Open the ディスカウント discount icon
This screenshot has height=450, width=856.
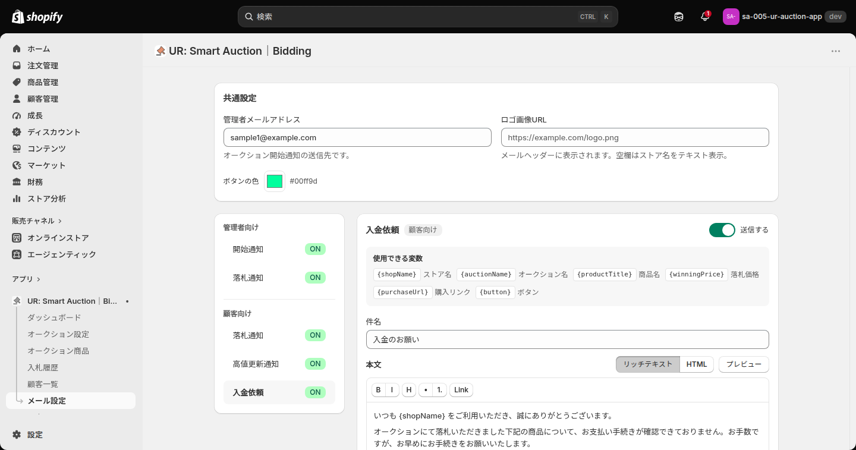(x=17, y=132)
